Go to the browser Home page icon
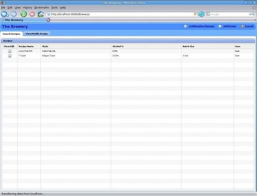 [x=40, y=14]
